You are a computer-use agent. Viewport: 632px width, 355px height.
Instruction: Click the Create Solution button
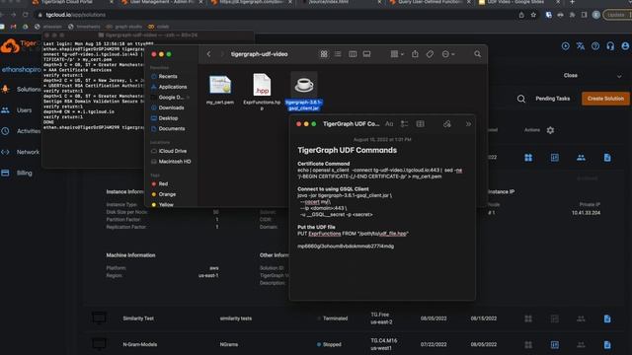(x=605, y=99)
